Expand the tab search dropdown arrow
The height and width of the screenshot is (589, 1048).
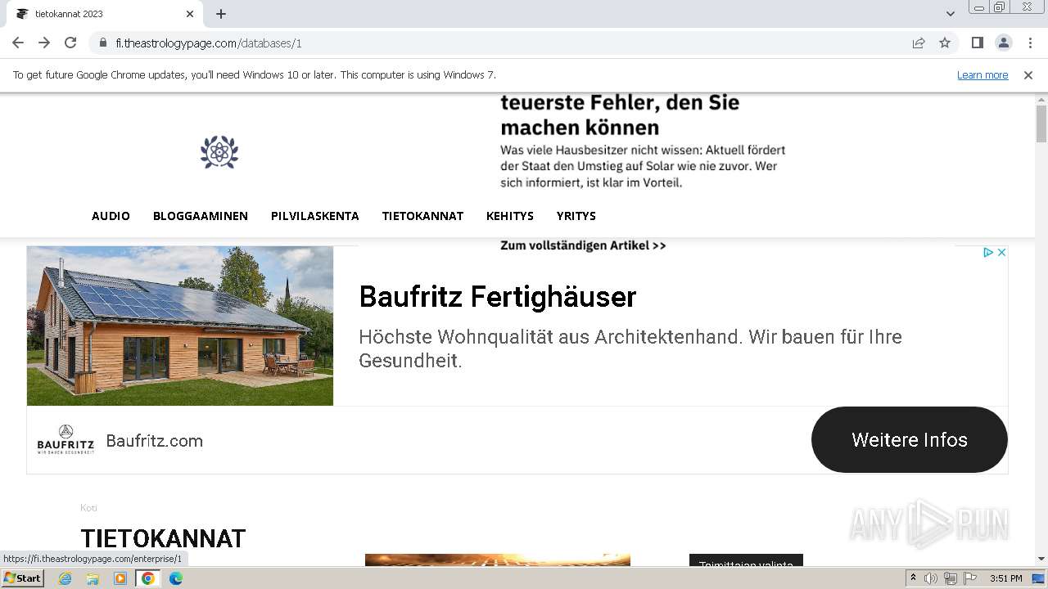pyautogui.click(x=951, y=14)
